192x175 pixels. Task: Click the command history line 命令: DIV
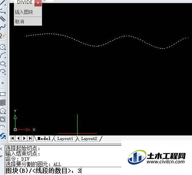coord(17,159)
